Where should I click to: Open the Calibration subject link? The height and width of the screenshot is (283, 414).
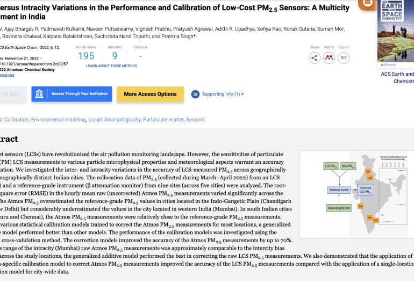point(16,119)
